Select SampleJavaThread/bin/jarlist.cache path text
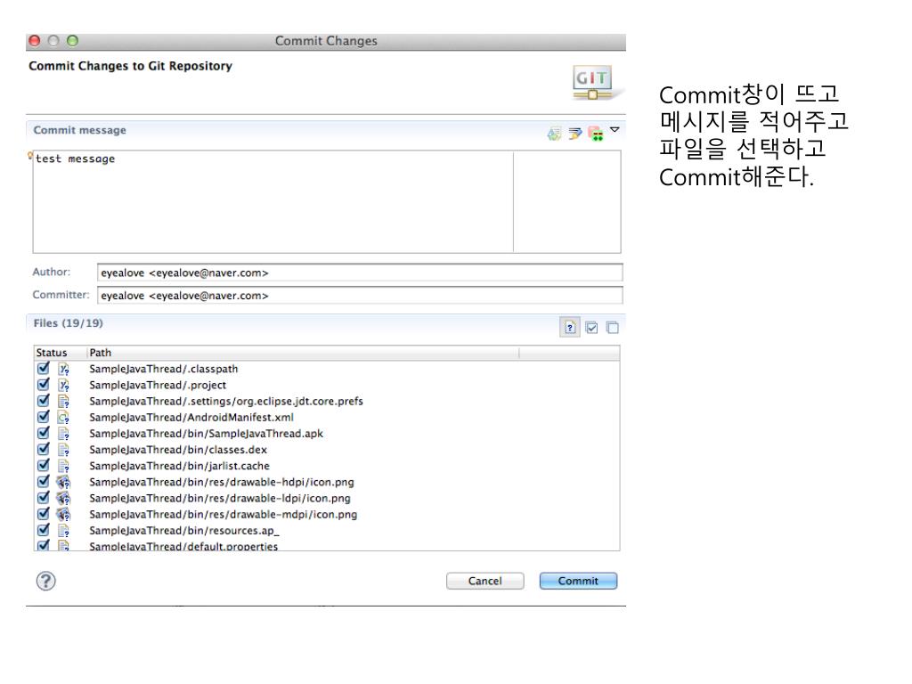Image resolution: width=912 pixels, height=684 pixels. pyautogui.click(x=179, y=466)
